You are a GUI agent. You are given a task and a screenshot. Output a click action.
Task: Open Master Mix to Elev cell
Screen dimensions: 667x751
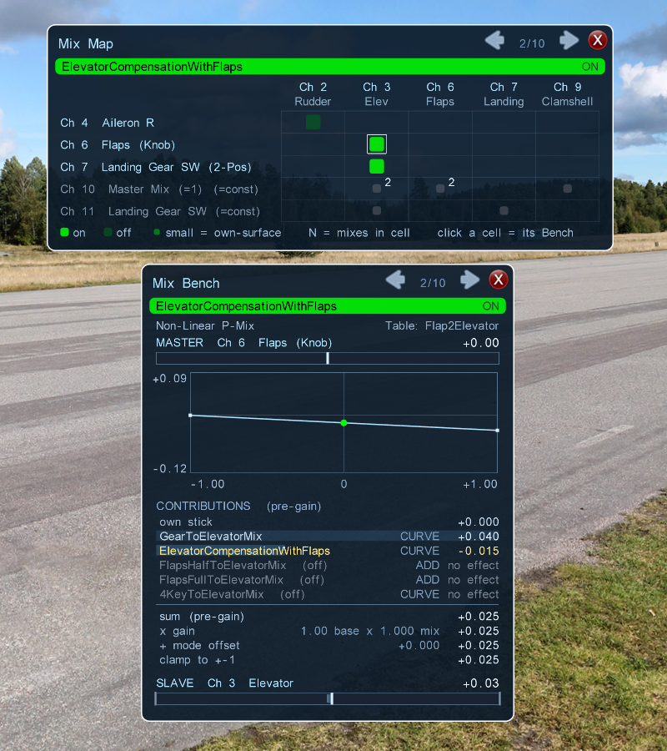click(377, 189)
